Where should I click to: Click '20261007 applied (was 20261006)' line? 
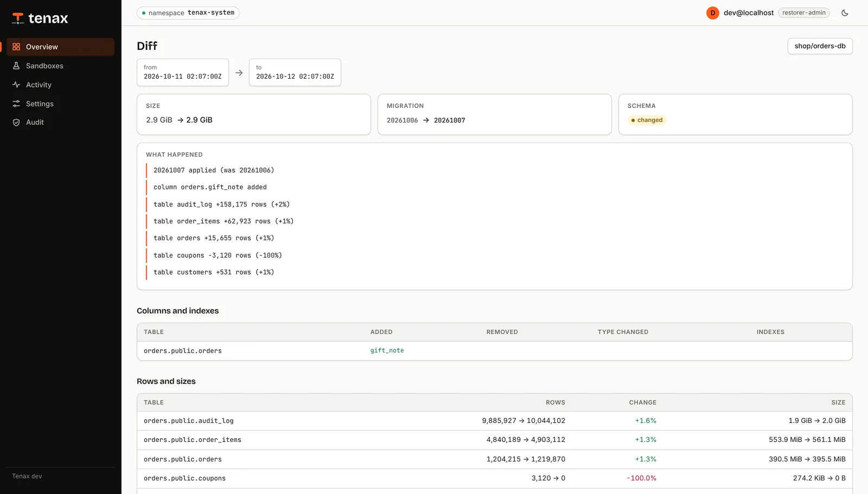pyautogui.click(x=214, y=170)
